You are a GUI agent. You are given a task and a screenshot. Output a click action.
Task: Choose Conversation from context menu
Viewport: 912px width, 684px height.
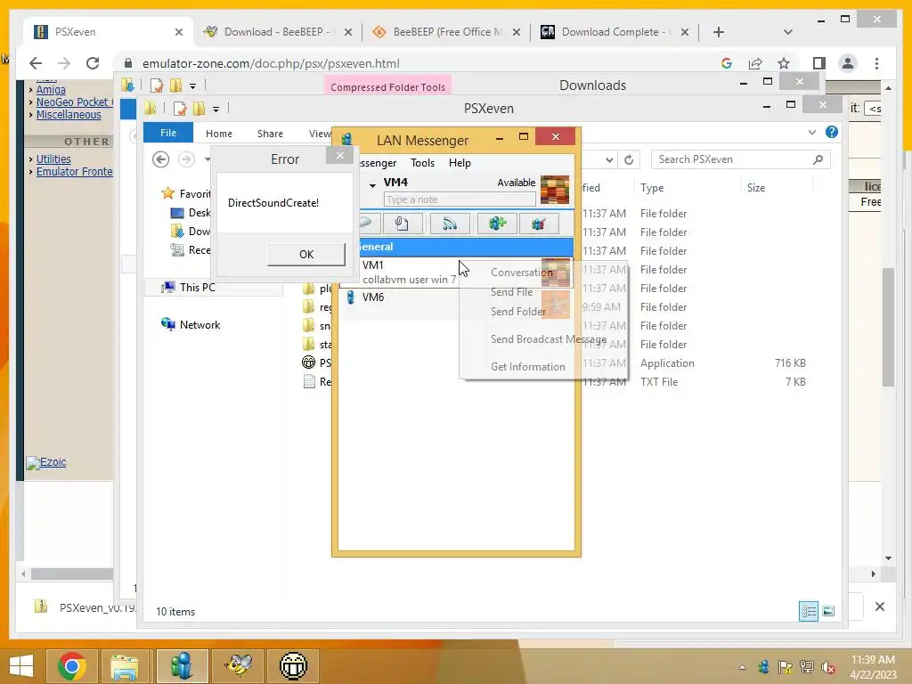[521, 273]
